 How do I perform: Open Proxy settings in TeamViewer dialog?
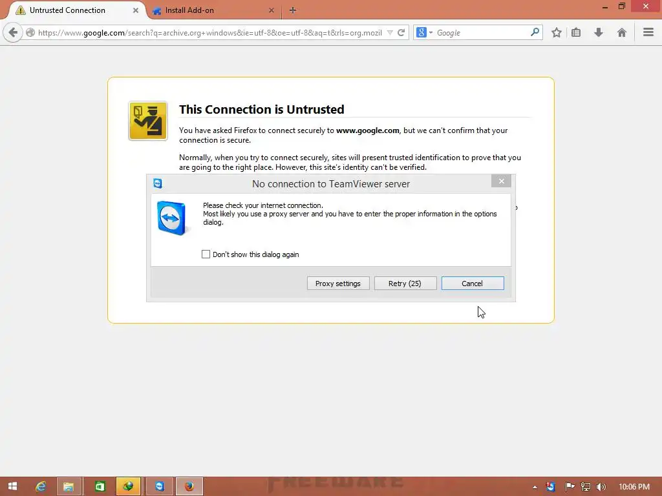click(x=338, y=284)
